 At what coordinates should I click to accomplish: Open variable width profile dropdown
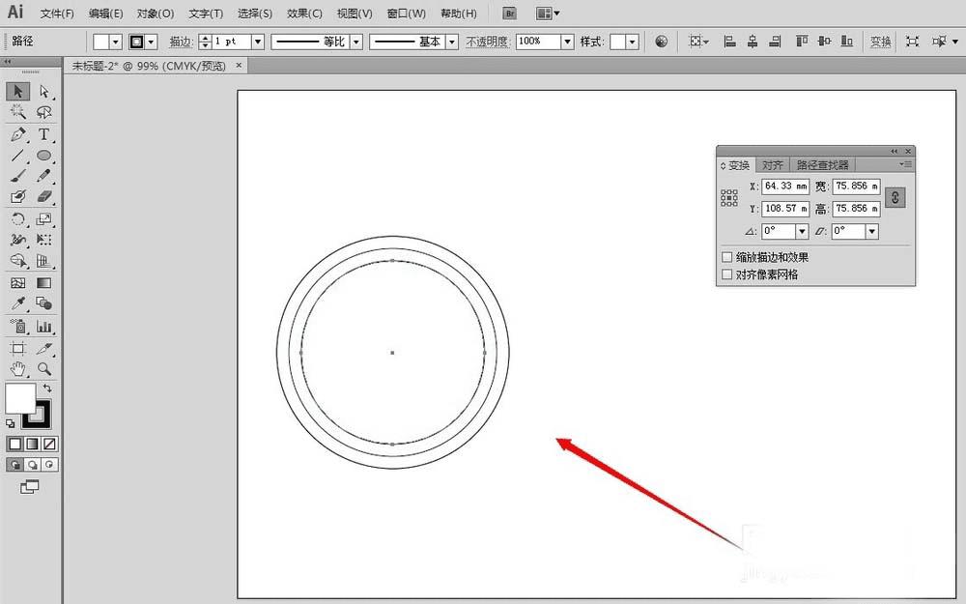(356, 42)
